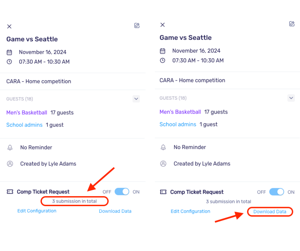
Task: Close the left Game vs Seattle panel
Action: click(x=9, y=26)
